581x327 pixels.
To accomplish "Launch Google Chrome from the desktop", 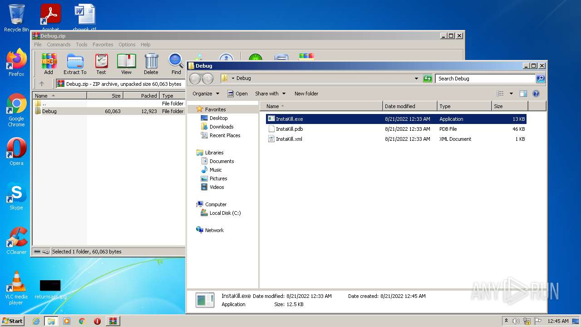I will pos(16,110).
